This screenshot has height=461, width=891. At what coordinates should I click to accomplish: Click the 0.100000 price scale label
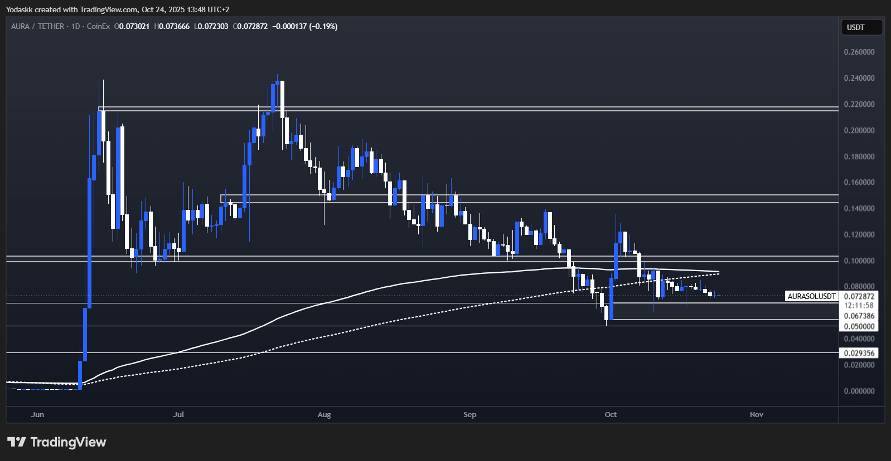point(859,261)
